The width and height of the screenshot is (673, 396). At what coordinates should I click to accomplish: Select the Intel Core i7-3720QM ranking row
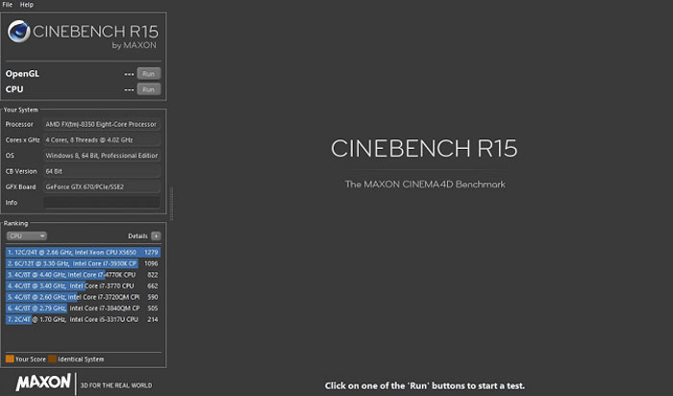pyautogui.click(x=84, y=297)
